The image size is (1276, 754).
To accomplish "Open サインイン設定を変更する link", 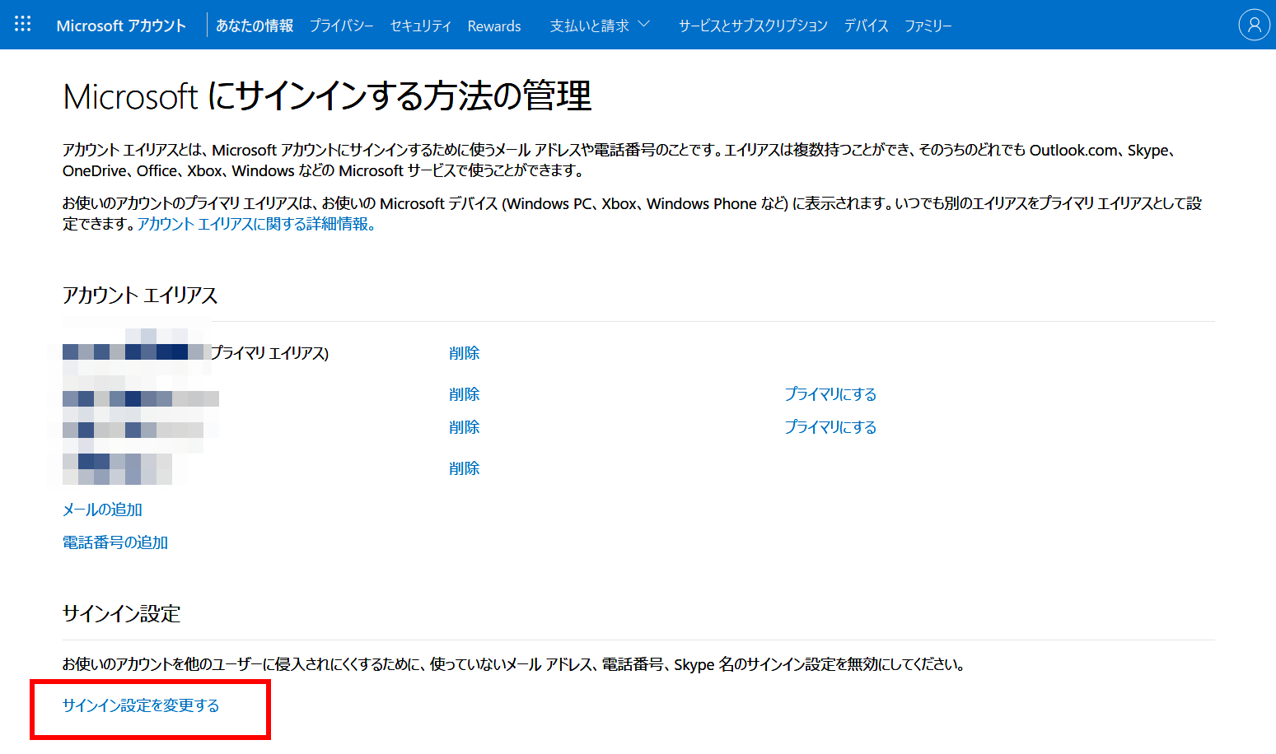I will (141, 705).
